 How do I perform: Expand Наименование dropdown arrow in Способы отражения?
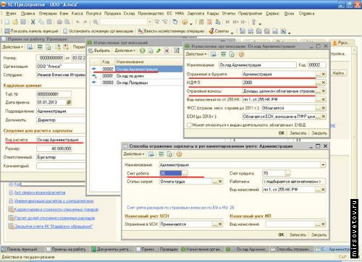[x=323, y=165]
